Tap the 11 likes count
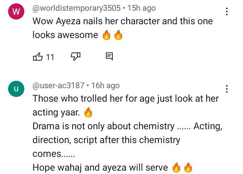 (50, 57)
